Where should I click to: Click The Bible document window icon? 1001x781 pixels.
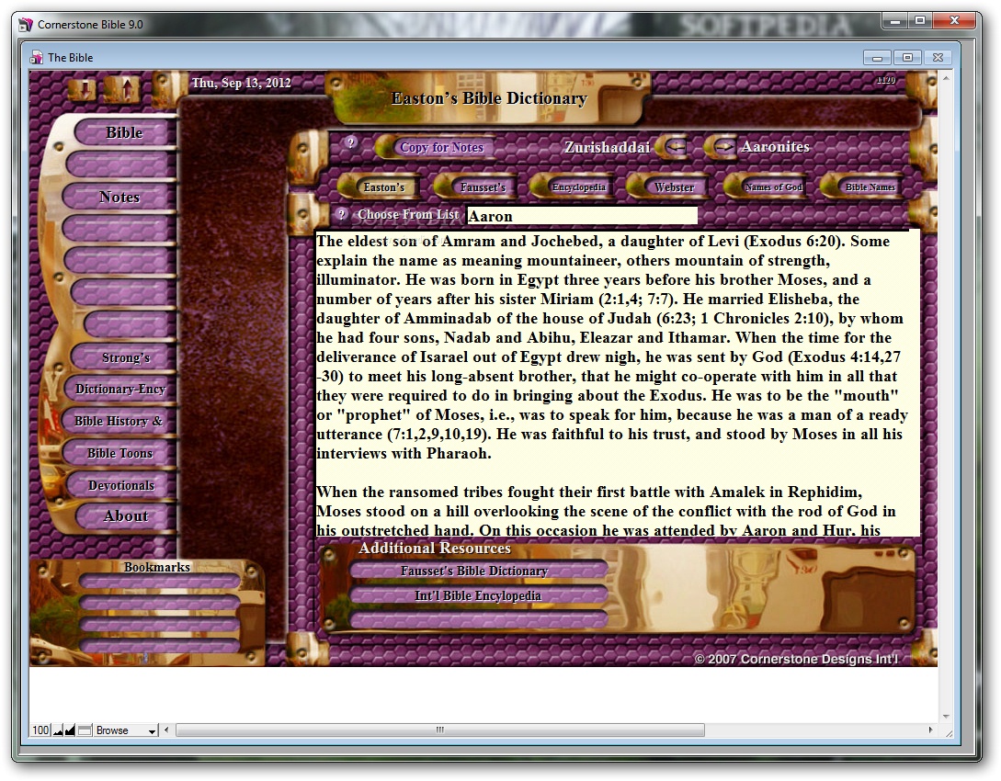click(36, 57)
